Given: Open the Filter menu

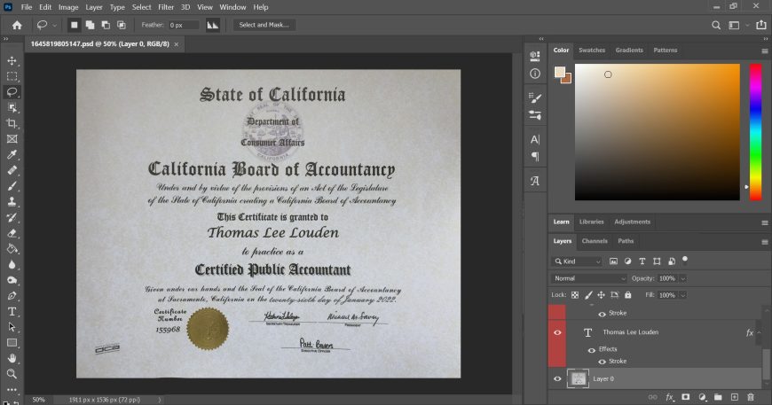Looking at the screenshot, I should coord(166,7).
